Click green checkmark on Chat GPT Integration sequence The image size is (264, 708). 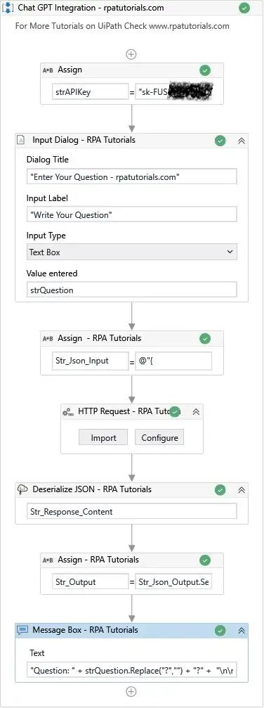click(x=244, y=8)
